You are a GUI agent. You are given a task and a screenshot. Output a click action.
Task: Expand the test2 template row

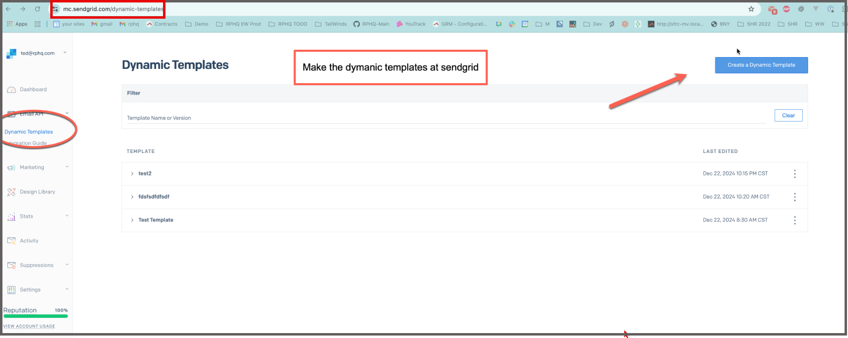[x=132, y=174]
